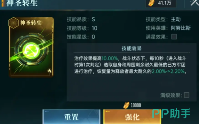This screenshot has height=124, width=199.
Task: Click the 重置 button
Action: (x=71, y=117)
